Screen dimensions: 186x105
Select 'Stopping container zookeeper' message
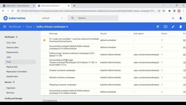[x=63, y=85]
